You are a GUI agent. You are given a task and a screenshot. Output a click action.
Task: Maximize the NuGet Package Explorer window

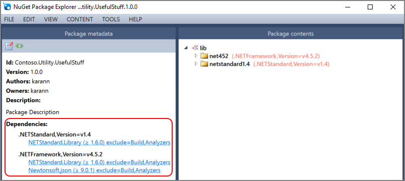tap(370, 7)
